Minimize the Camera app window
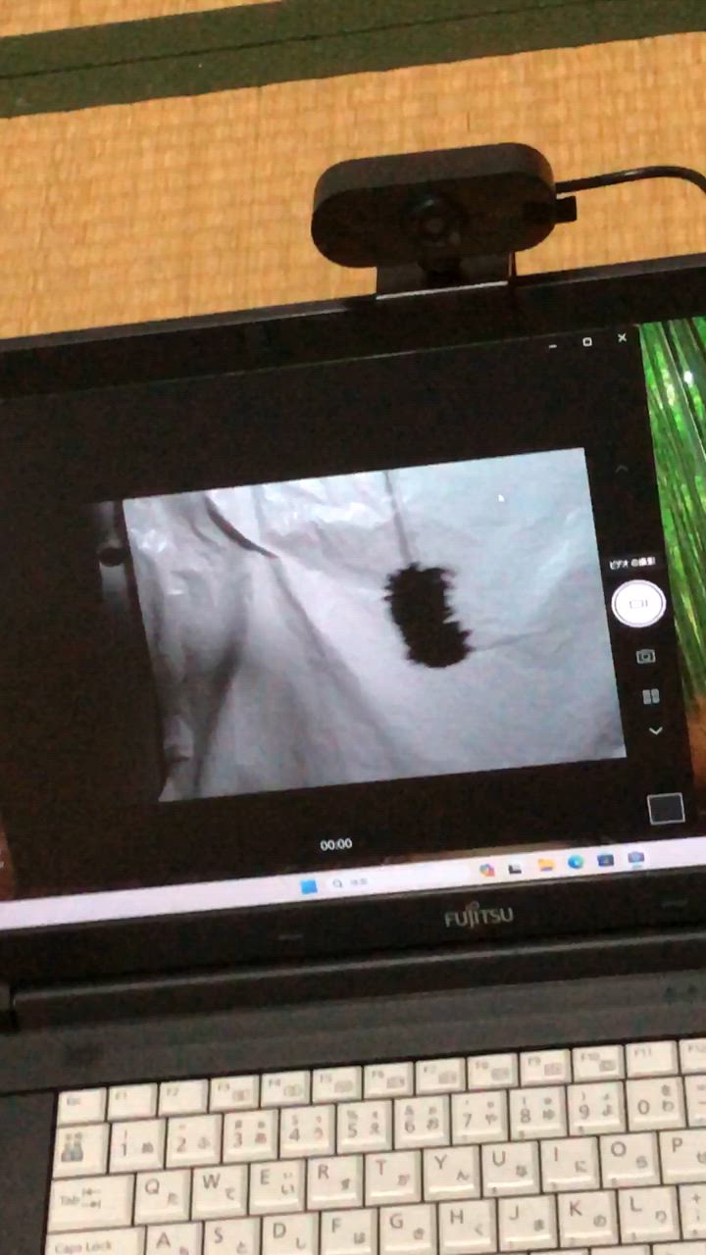This screenshot has width=706, height=1255. coord(553,346)
